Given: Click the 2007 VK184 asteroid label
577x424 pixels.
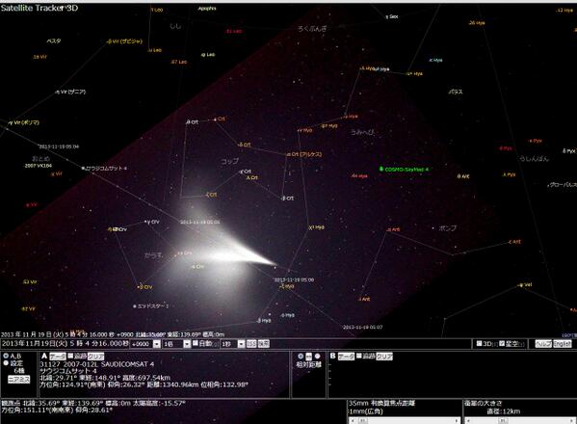Looking at the screenshot, I should click(x=38, y=166).
